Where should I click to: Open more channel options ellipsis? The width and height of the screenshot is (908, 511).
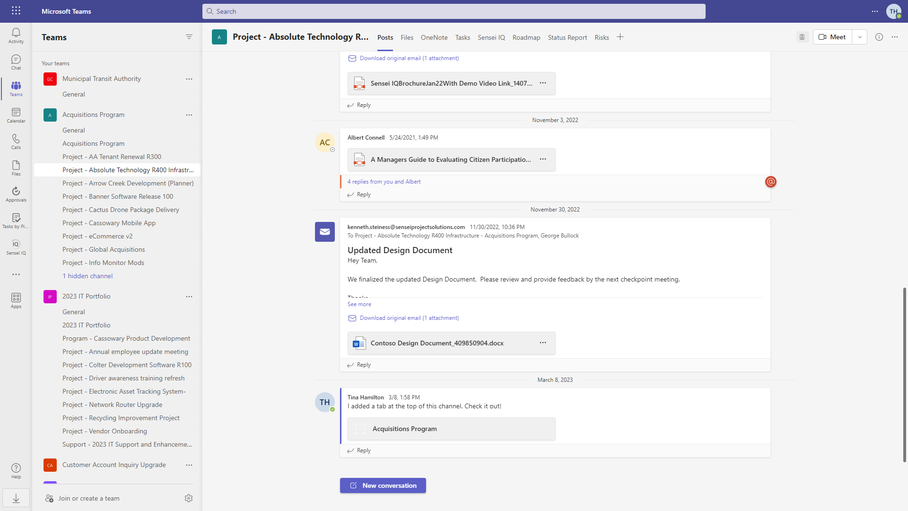pyautogui.click(x=895, y=37)
